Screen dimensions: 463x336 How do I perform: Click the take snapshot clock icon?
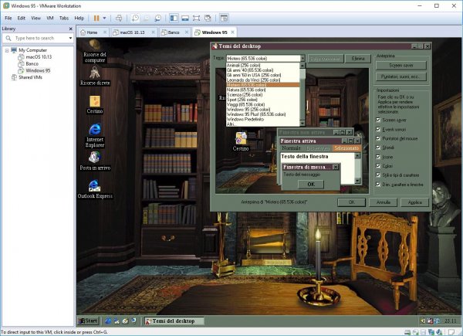pos(134,18)
